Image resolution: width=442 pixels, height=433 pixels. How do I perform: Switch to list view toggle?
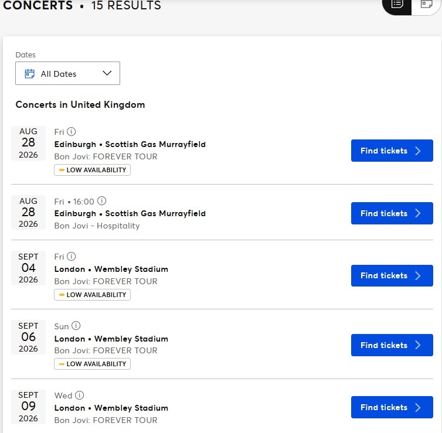pyautogui.click(x=398, y=4)
